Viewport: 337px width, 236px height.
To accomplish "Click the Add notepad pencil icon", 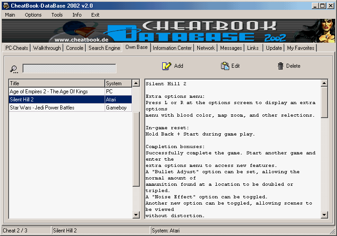I will click(167, 66).
